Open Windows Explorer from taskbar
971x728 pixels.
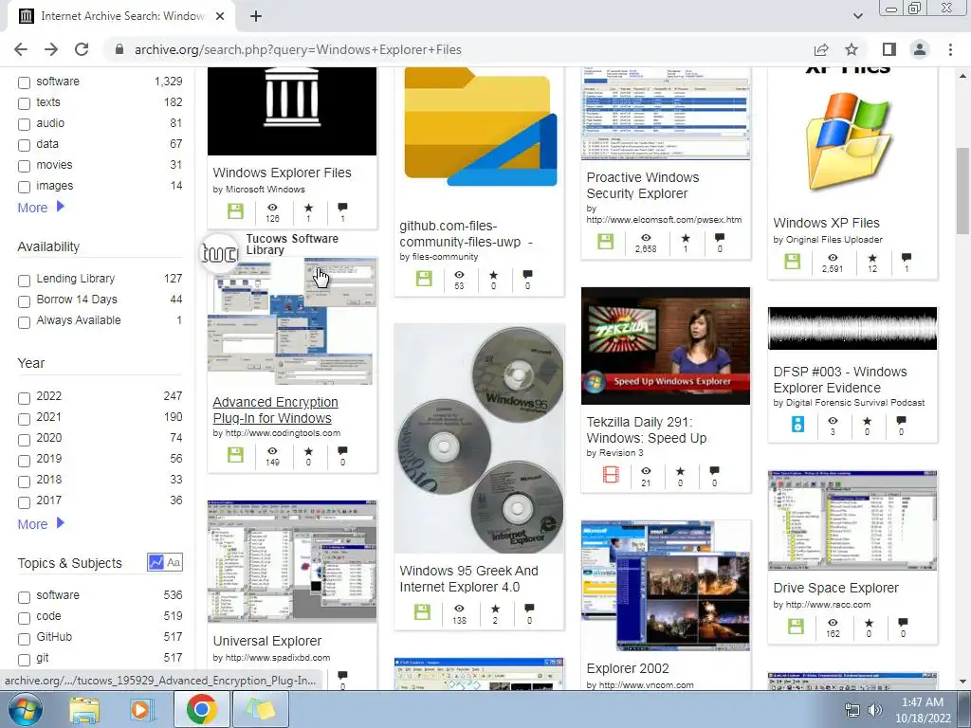point(84,709)
